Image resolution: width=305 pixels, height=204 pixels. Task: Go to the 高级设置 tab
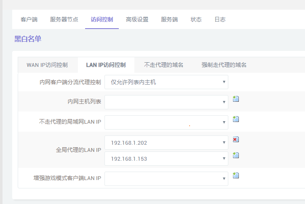tap(137, 19)
